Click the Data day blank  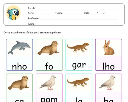click(x=93, y=14)
